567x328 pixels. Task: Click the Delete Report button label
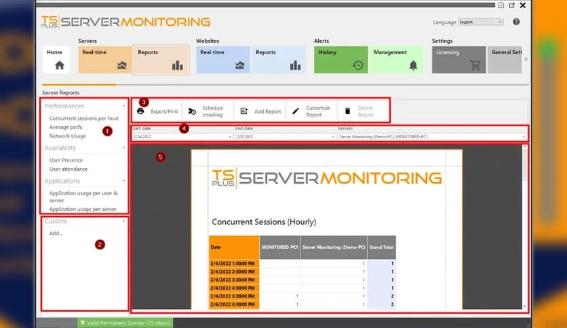(x=366, y=111)
